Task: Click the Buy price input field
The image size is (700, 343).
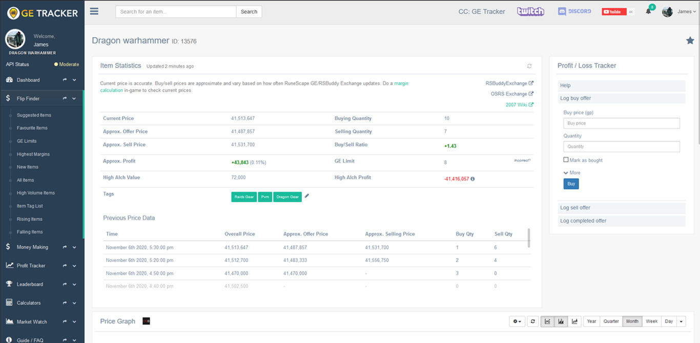Action: (x=621, y=123)
